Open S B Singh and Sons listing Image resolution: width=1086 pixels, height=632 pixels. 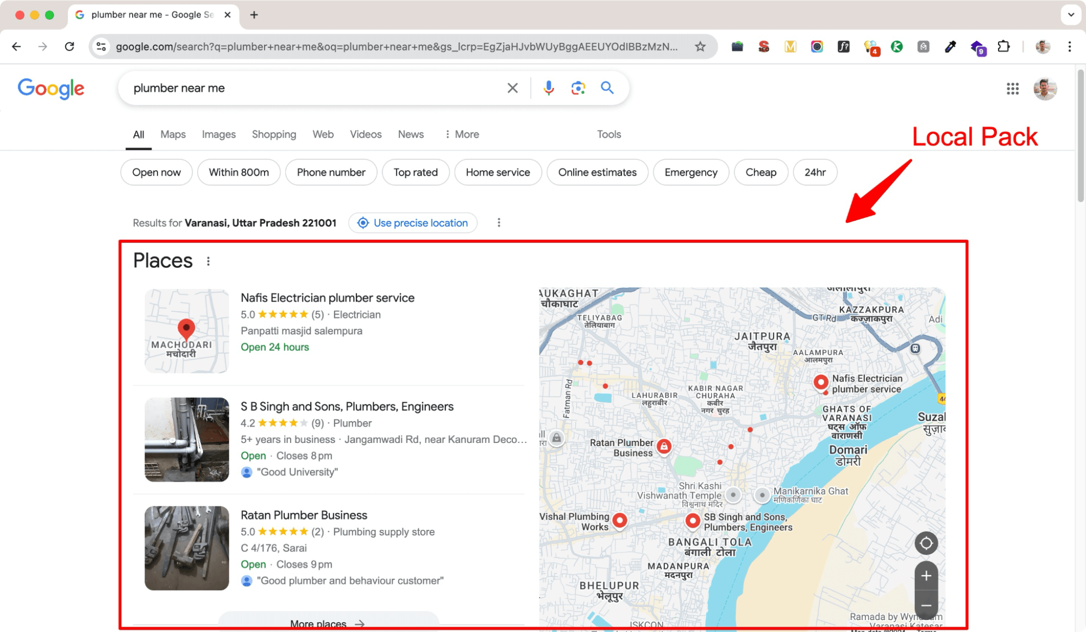tap(347, 406)
